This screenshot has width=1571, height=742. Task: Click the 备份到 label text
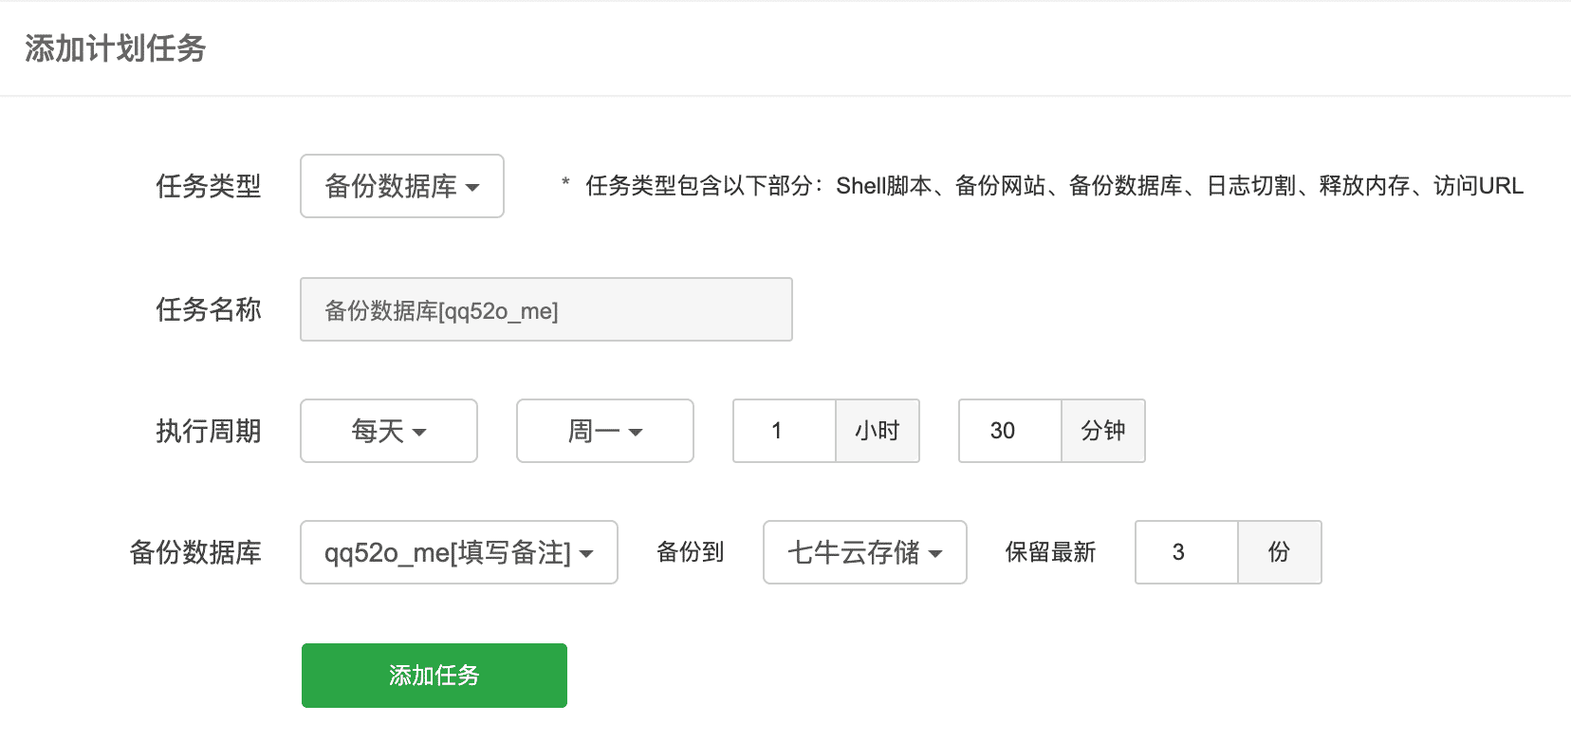(691, 552)
